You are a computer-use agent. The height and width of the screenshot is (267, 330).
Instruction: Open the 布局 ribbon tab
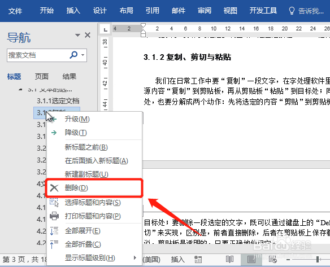126,11
